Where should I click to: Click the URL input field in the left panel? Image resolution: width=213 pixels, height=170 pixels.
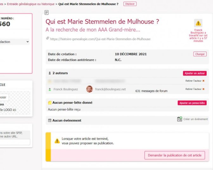(15, 142)
